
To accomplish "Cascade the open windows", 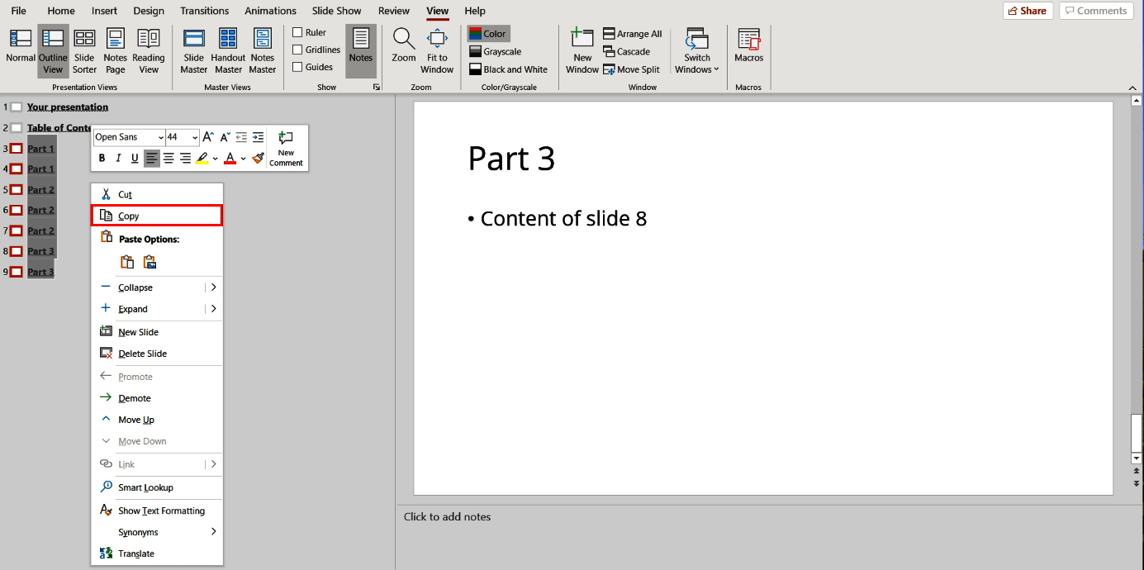I will [x=629, y=51].
